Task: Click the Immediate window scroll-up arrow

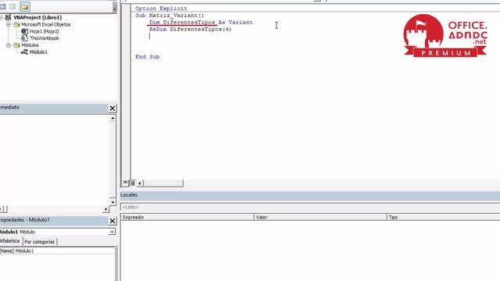Action: click(112, 118)
